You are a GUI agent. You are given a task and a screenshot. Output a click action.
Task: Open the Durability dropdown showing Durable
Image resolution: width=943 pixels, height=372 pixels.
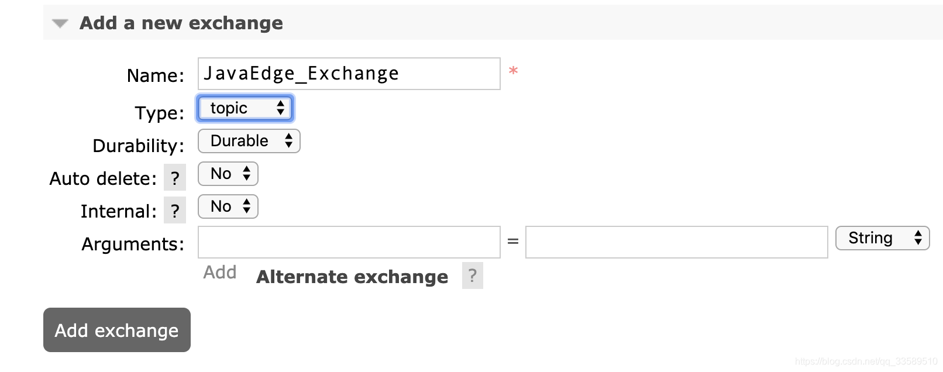[x=249, y=141]
